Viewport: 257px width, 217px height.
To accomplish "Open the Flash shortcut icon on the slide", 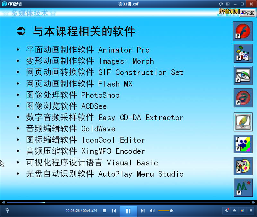I will tap(243, 31).
